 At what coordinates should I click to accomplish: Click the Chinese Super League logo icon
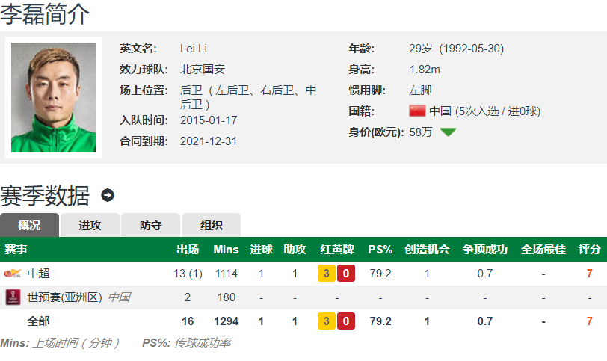13,273
